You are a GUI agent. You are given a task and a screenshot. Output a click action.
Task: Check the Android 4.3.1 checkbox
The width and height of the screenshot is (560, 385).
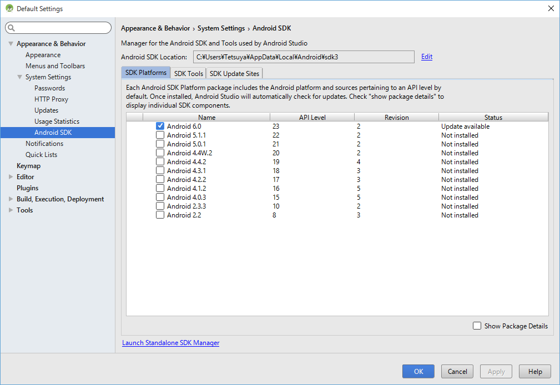click(160, 171)
